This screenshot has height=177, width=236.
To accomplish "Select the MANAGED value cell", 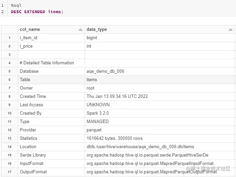I will 160,122.
